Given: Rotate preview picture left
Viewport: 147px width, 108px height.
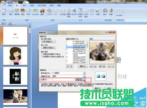Looking at the screenshot, I should 91,66.
